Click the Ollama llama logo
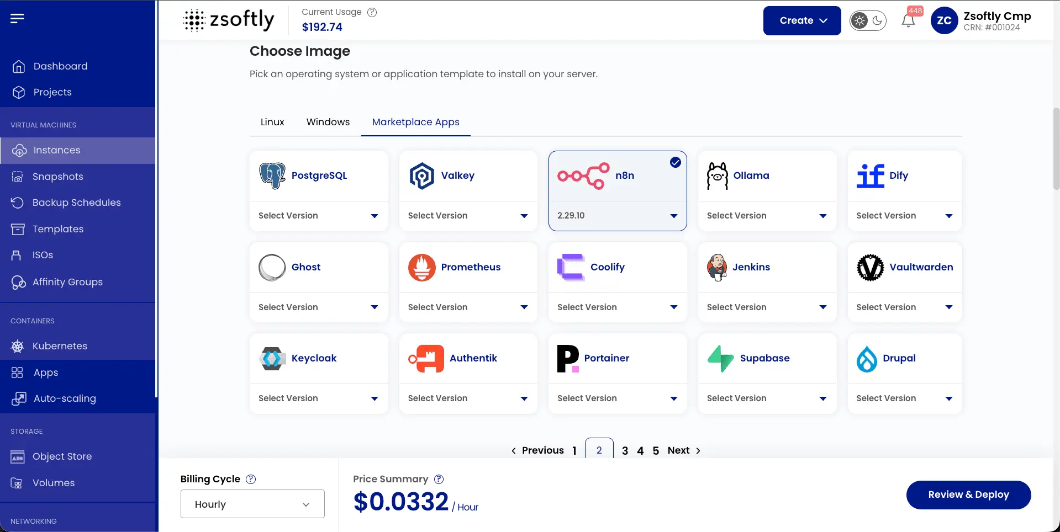Viewport: 1060px width, 532px height. click(x=718, y=175)
